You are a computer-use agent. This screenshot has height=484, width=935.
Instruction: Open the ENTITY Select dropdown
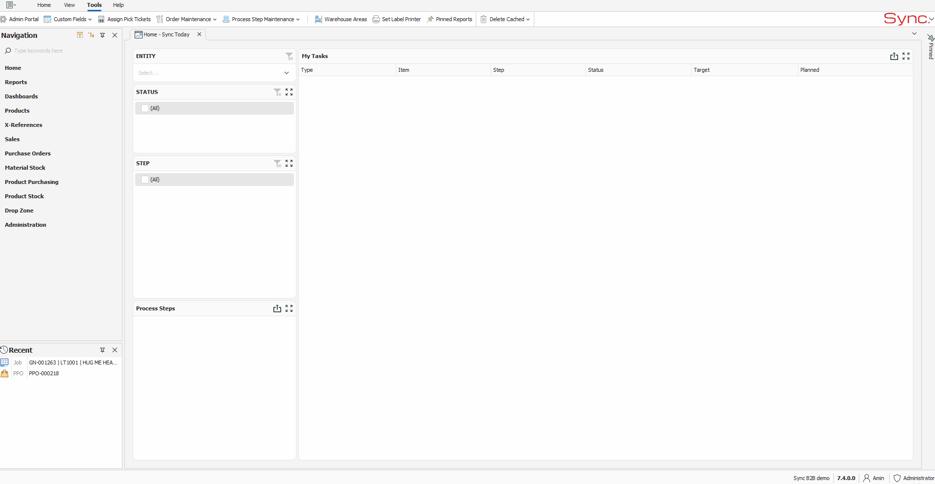click(x=214, y=73)
